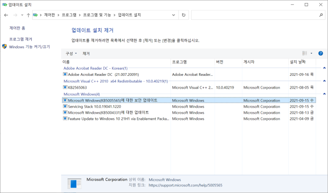This screenshot has width=328, height=193.
Task: Open the view options dropdown arrow
Action: click(311, 53)
